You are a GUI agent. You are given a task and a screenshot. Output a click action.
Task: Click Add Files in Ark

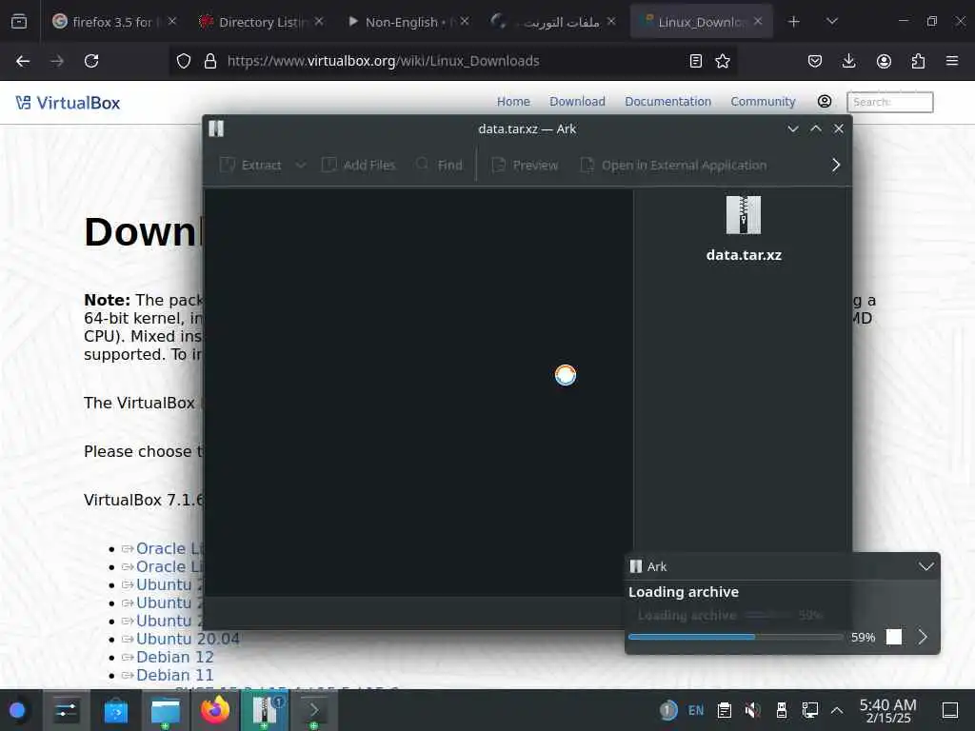click(x=358, y=165)
